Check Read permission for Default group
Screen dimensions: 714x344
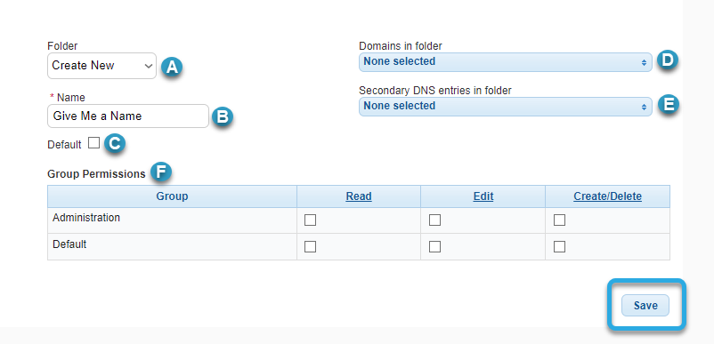point(310,247)
